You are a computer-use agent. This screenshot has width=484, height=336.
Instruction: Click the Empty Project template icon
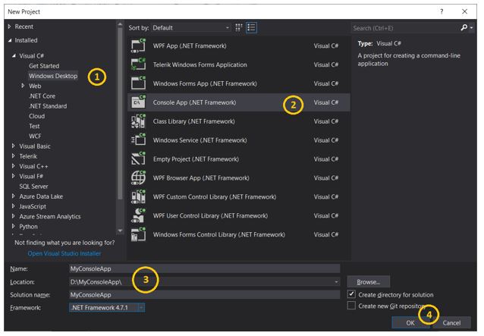138,159
